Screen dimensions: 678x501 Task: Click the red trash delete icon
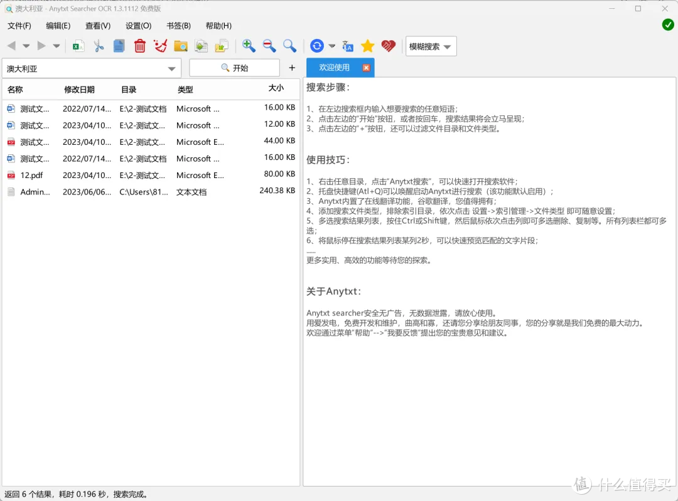pyautogui.click(x=139, y=46)
